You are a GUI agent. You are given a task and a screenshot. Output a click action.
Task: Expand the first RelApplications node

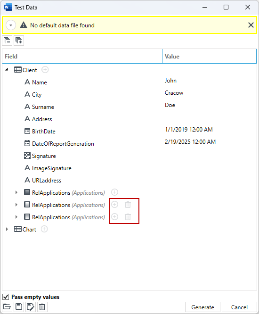tap(16, 192)
